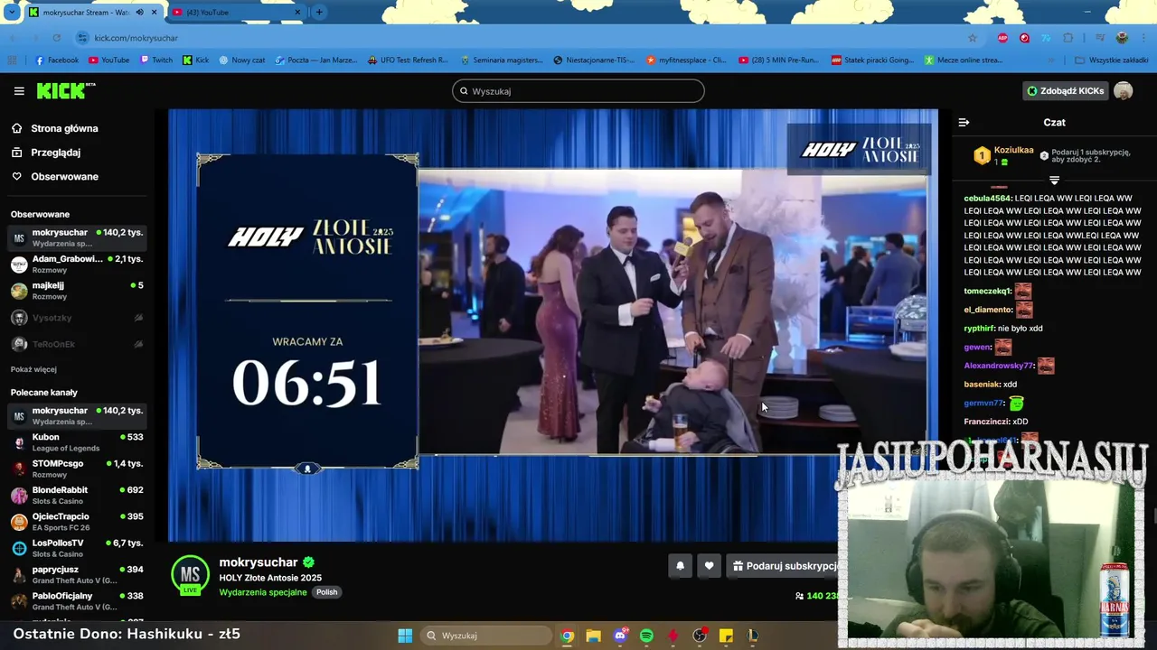Image resolution: width=1157 pixels, height=650 pixels.
Task: Open a new browser tab
Action: point(319,13)
